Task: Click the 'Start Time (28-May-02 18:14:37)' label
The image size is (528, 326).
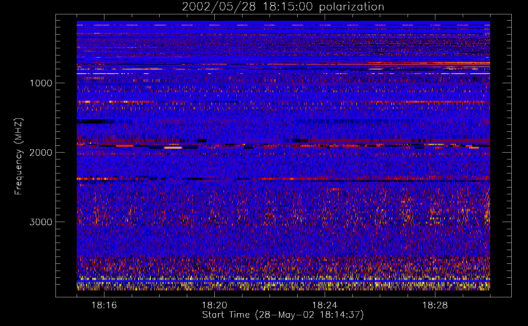Action: tap(283, 315)
